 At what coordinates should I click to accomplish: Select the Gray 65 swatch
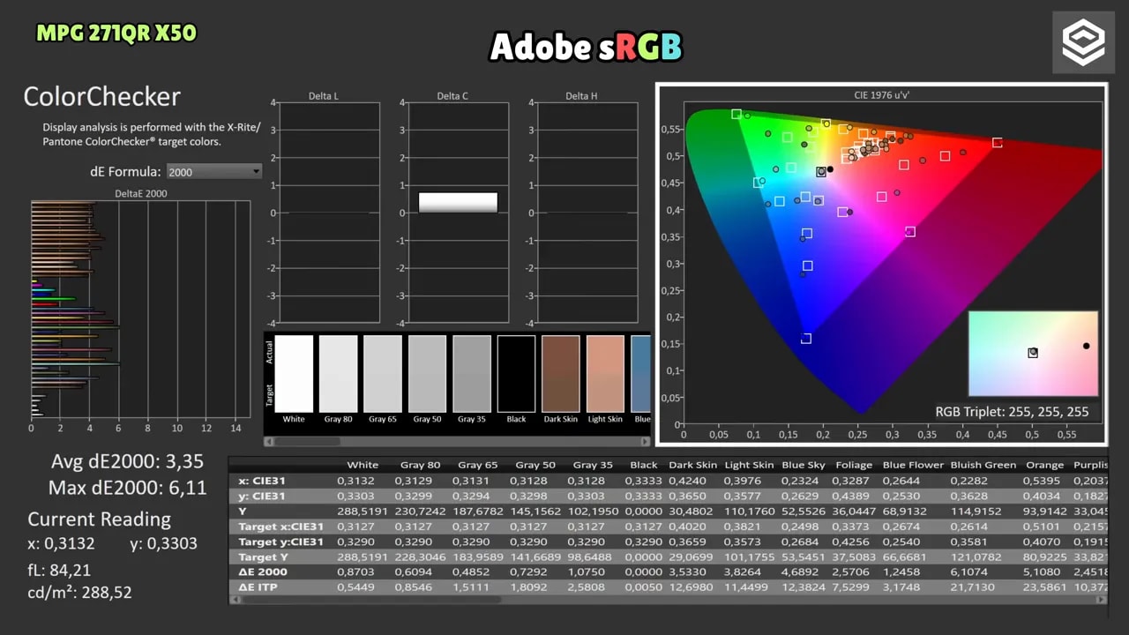coord(383,374)
